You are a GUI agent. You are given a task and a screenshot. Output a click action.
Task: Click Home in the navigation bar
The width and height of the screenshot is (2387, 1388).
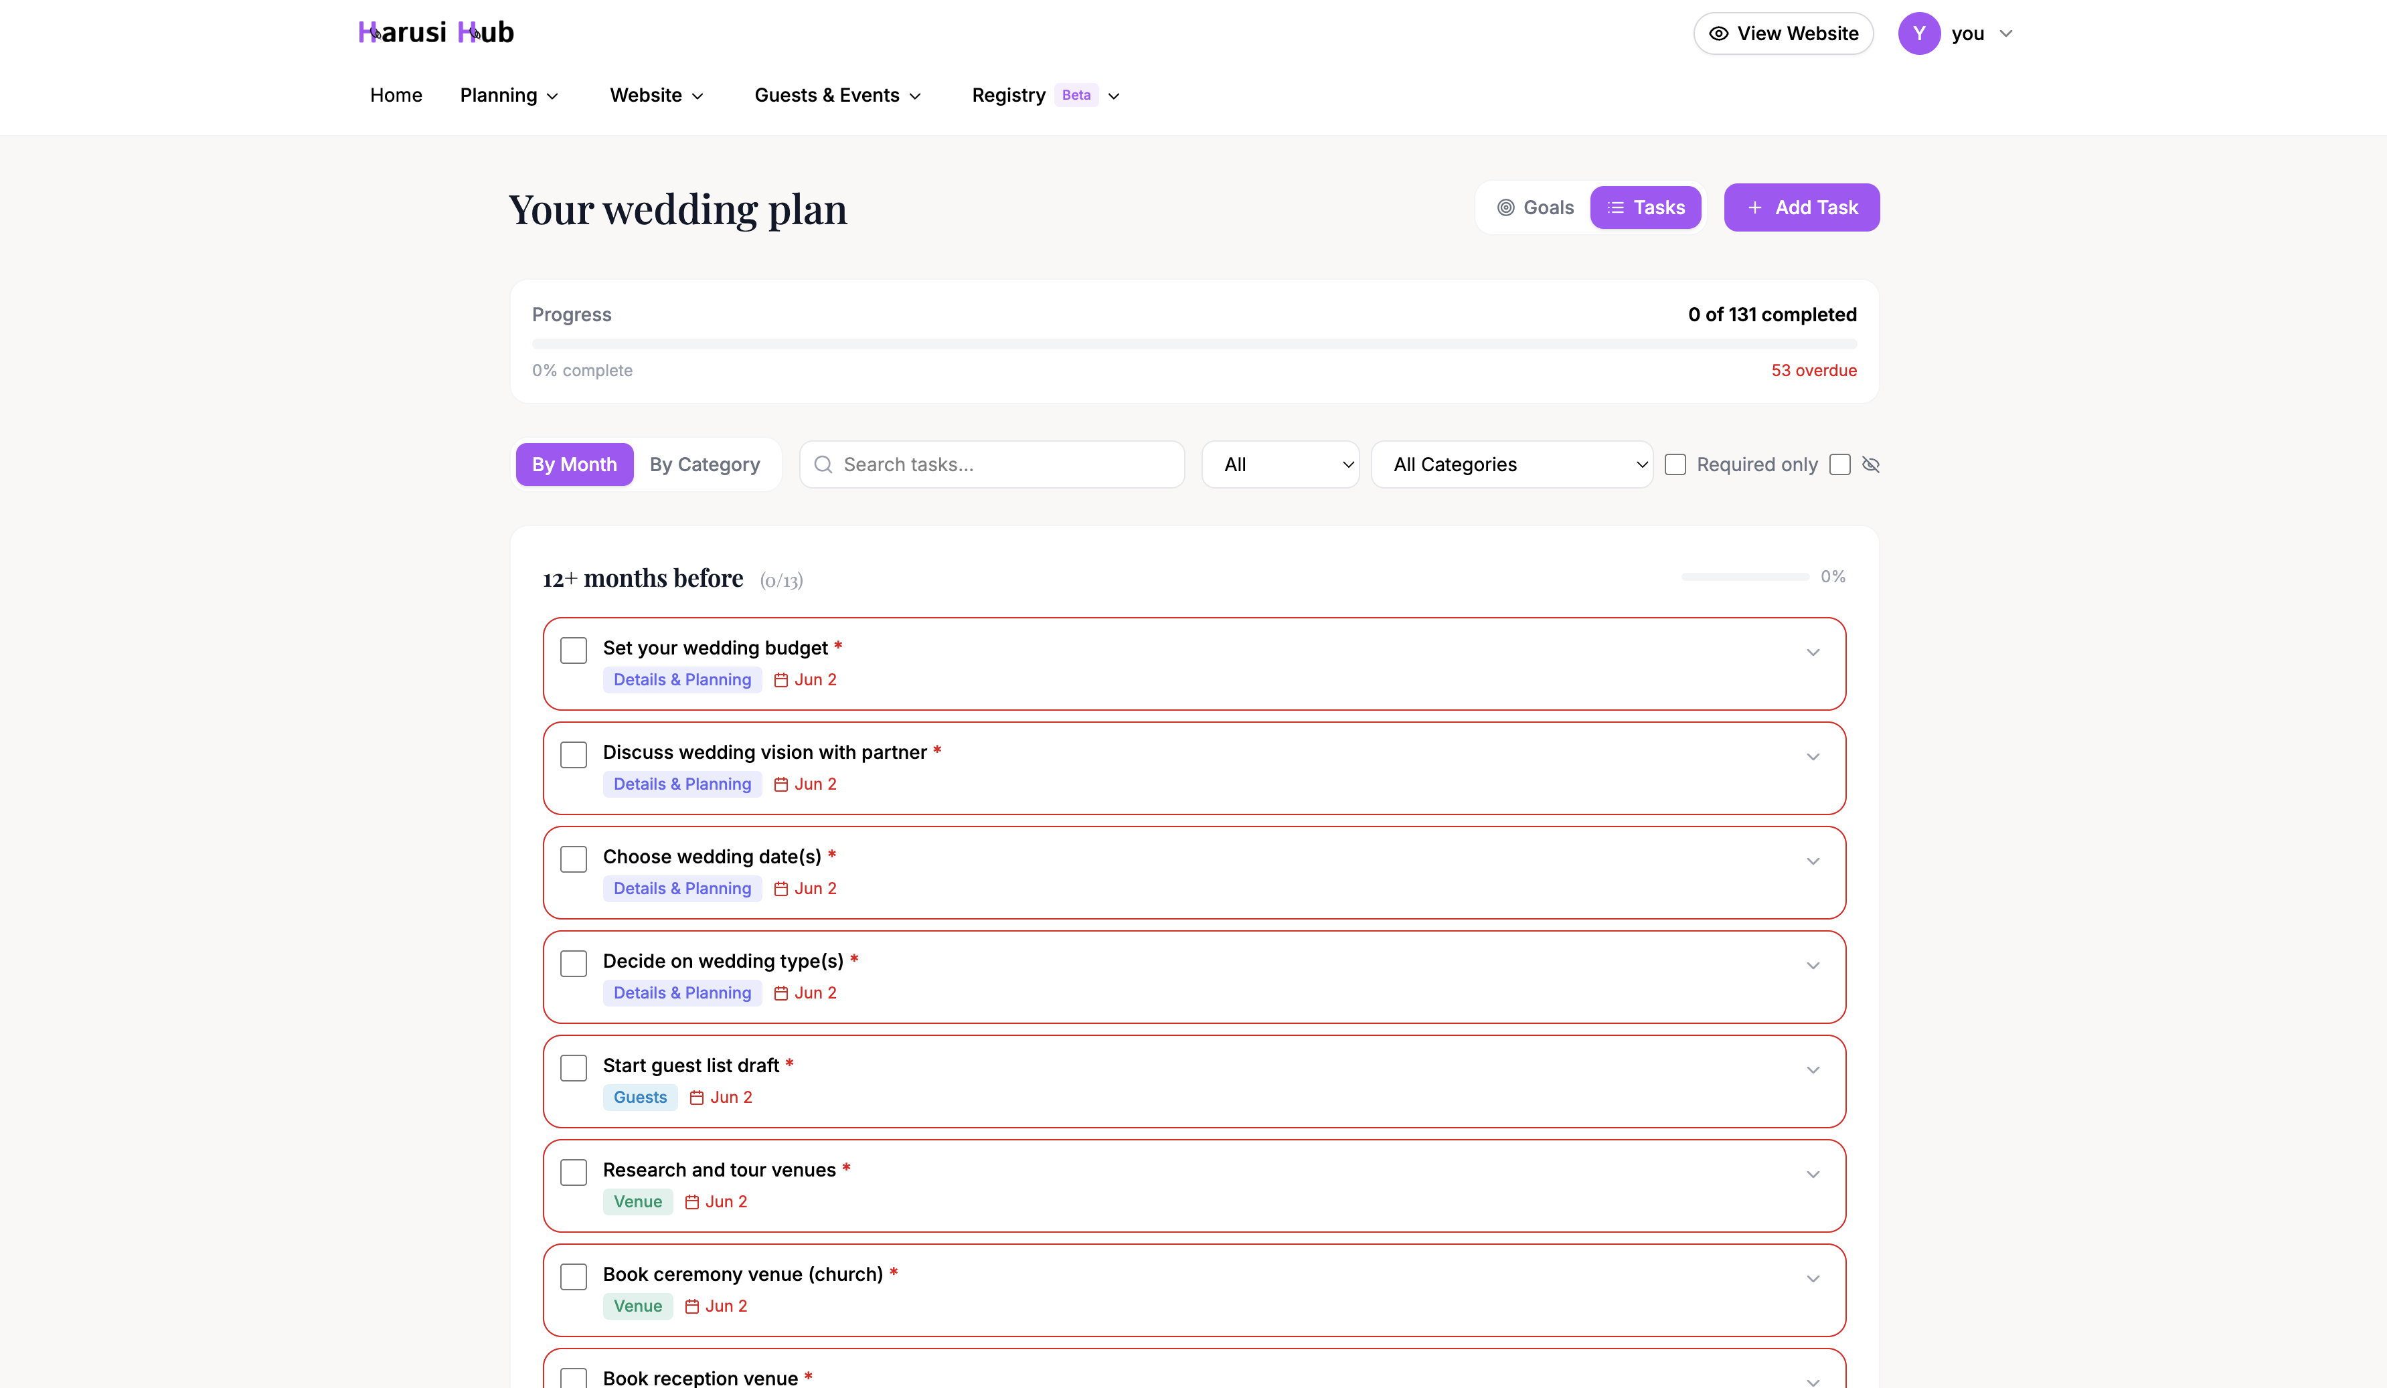pos(395,94)
